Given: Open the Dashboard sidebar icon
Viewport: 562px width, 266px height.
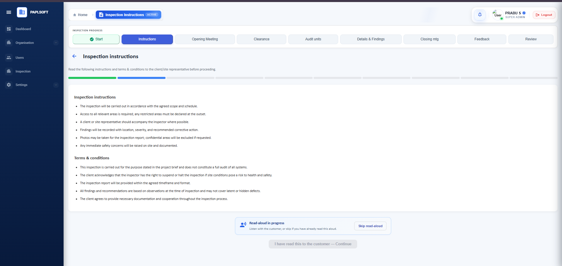Looking at the screenshot, I should 9,29.
